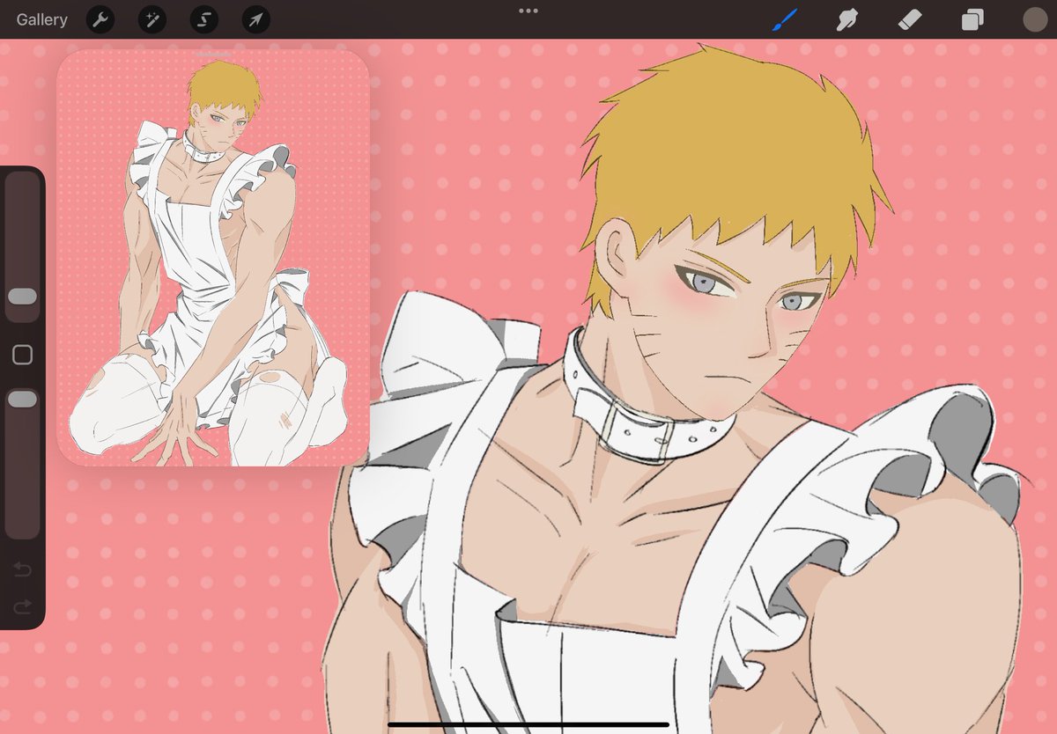Open the Layers panel
Screen dimensions: 1057x734
[x=972, y=19]
